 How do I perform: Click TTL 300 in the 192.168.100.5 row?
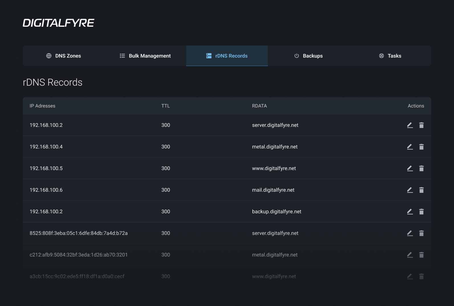166,168
